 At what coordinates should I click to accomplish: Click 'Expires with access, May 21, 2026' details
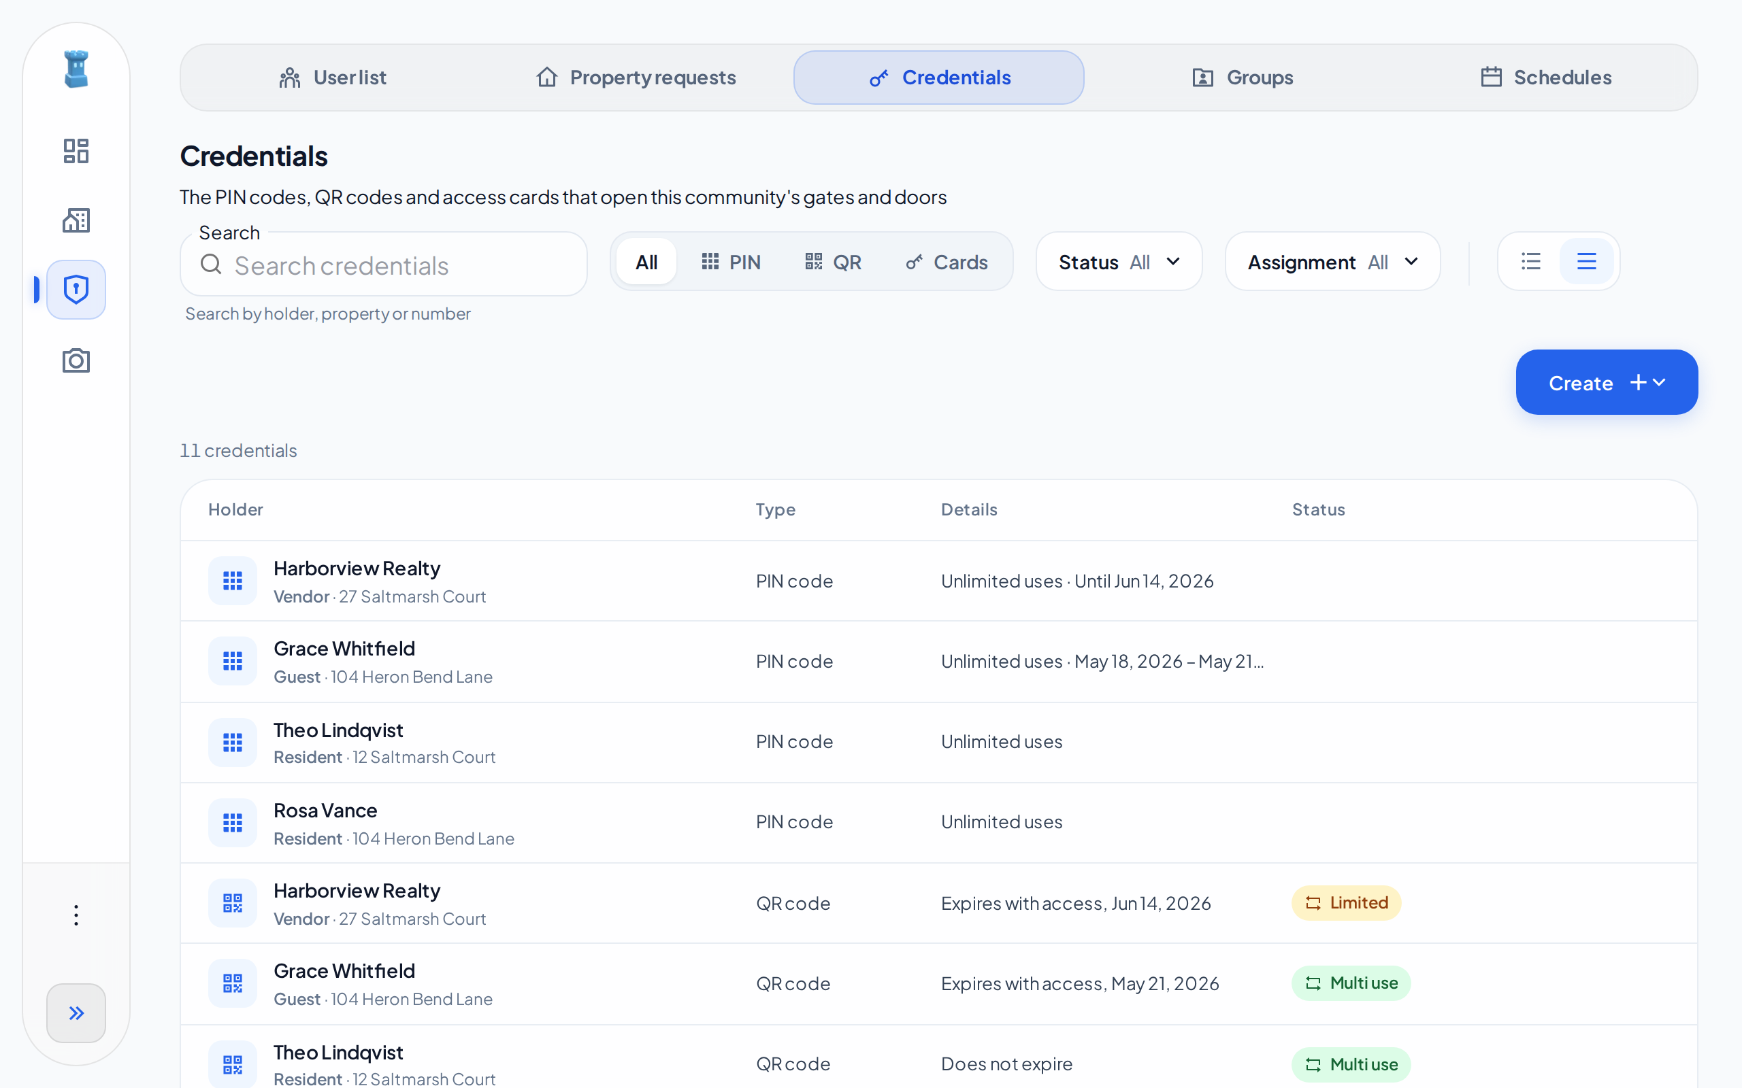point(1080,983)
